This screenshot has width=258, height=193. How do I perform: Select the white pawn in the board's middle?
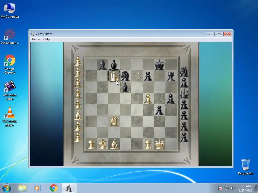[x=148, y=99]
